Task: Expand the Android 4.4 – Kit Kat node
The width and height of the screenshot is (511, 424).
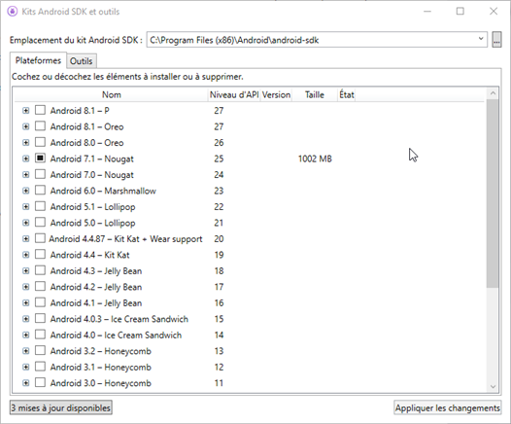Action: (26, 255)
